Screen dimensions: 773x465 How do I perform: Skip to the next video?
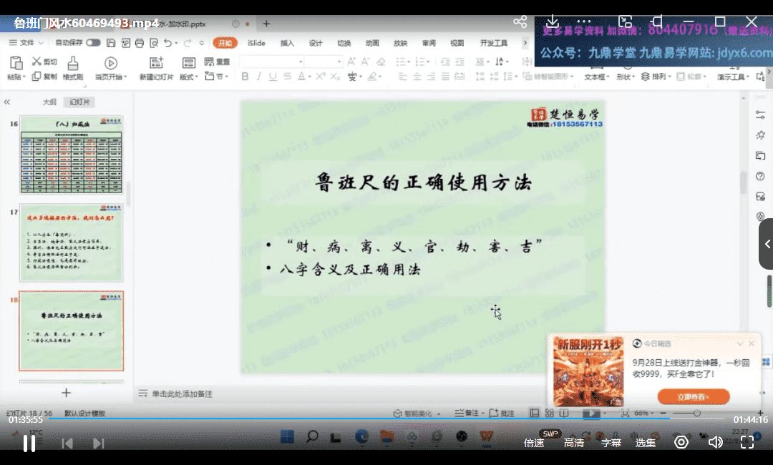[x=99, y=444]
